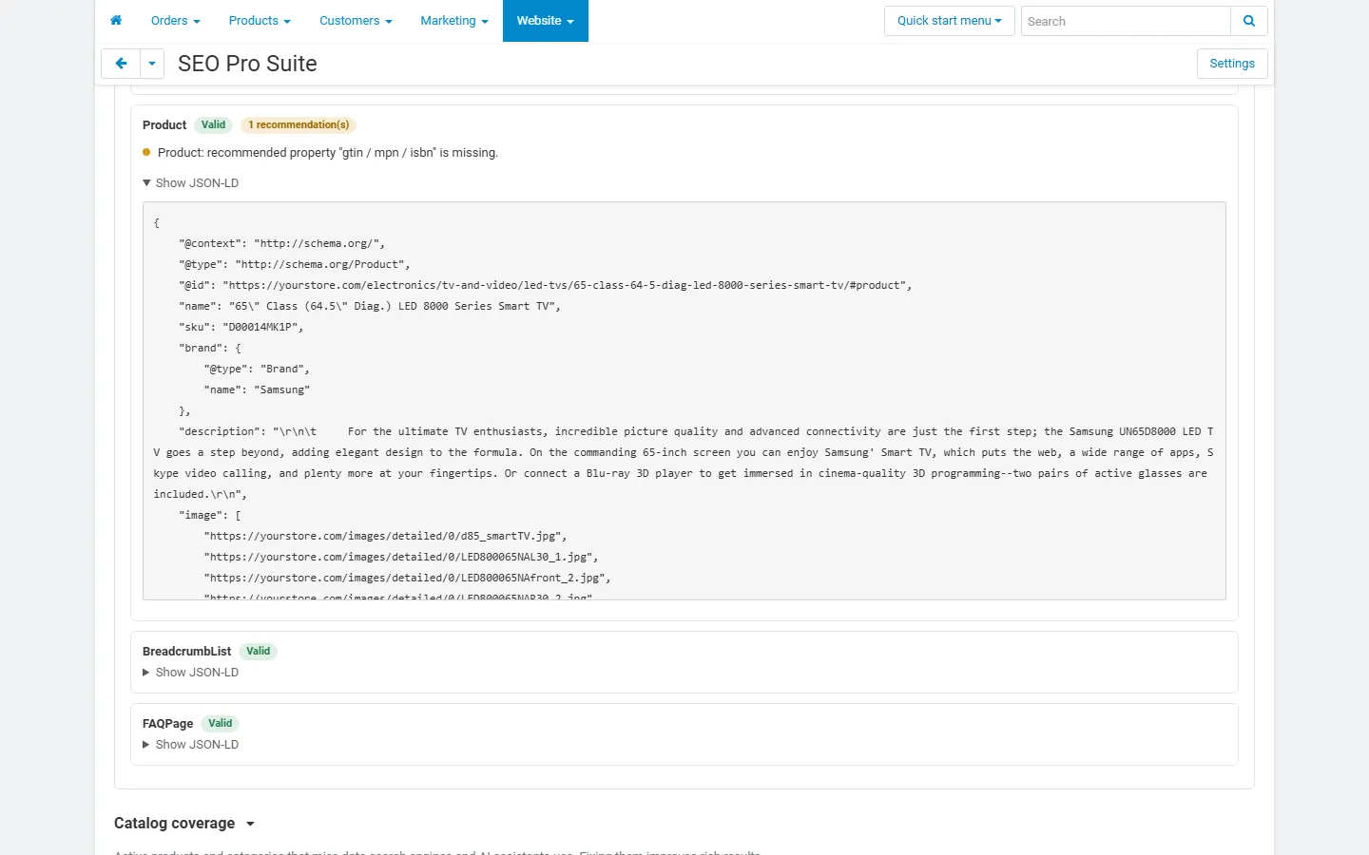Collapse the Product Show JSON-LD section
Screen dimensions: 1369x855
pos(191,183)
